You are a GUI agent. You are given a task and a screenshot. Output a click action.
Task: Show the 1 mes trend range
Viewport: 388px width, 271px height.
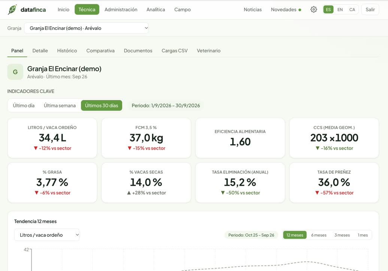(x=363, y=235)
